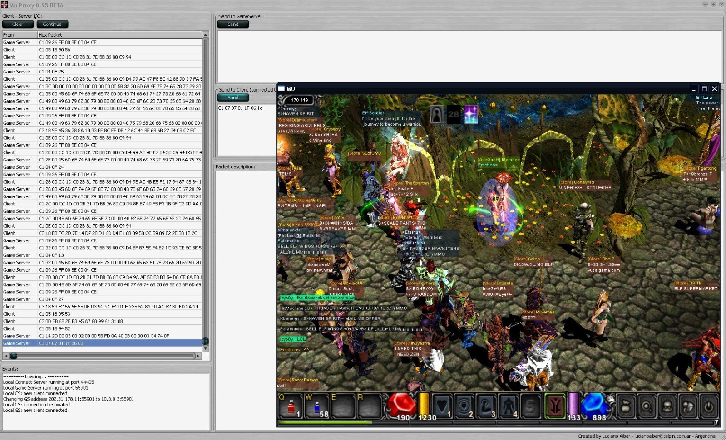Screen dimensions: 726x440
Task: Open the inventory bag in the MU bar
Action: 626,406
